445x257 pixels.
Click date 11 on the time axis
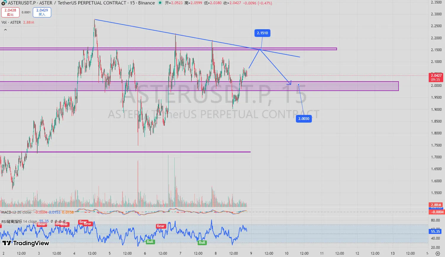(x=322, y=253)
